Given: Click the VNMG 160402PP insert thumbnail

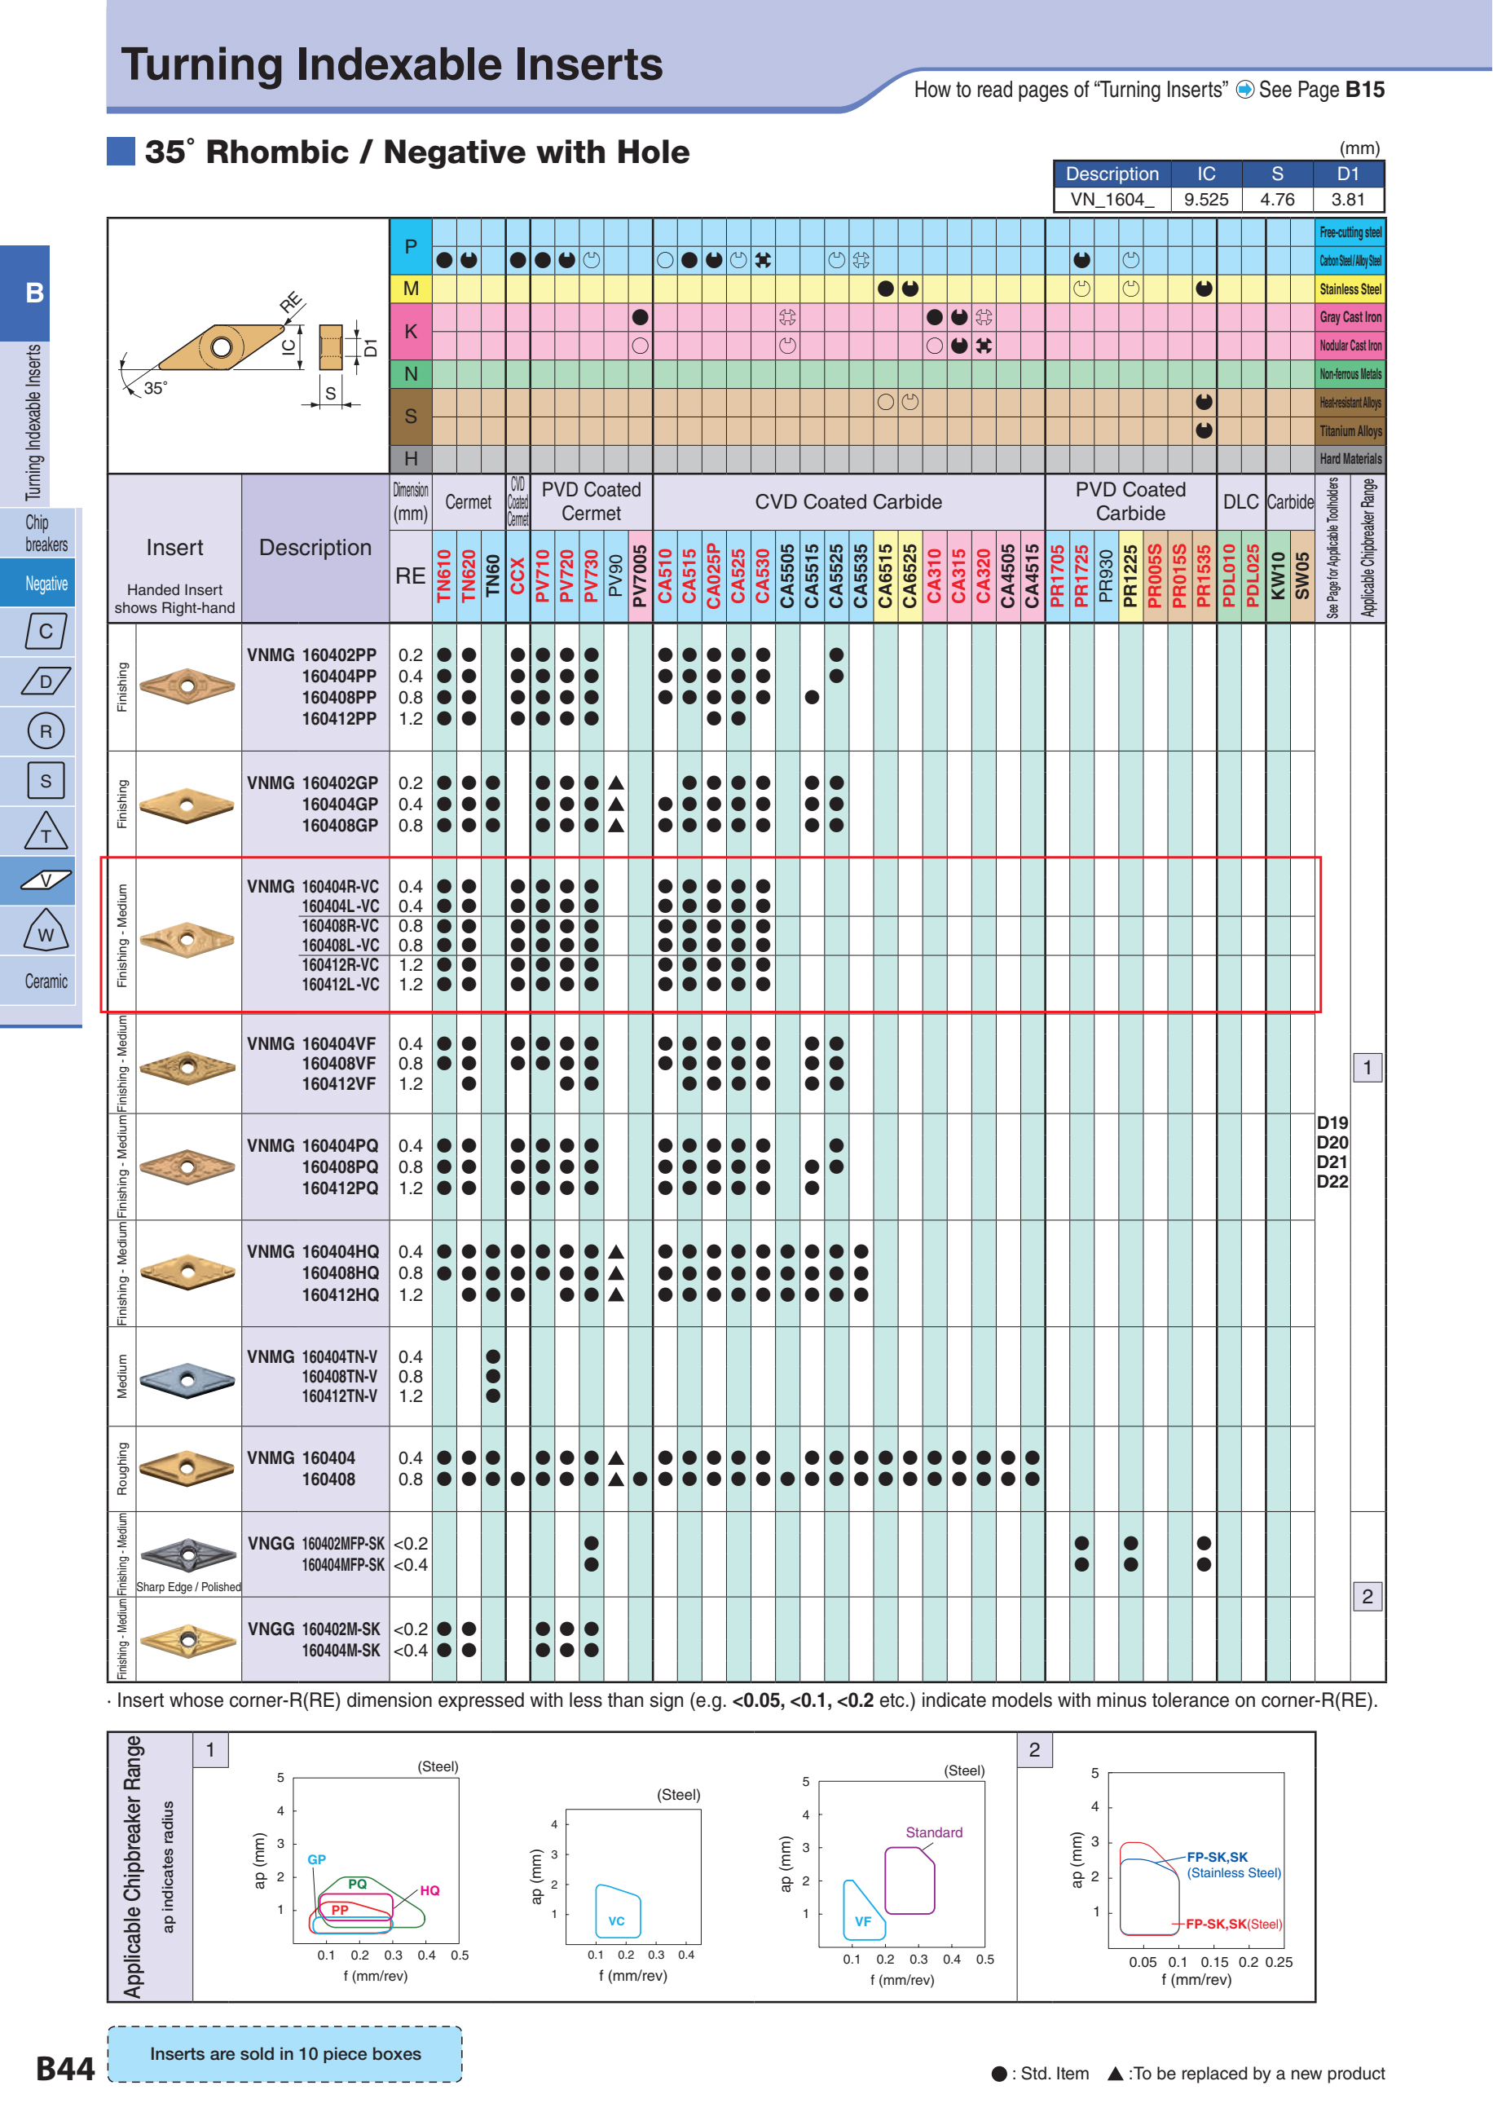Looking at the screenshot, I should click(x=187, y=686).
